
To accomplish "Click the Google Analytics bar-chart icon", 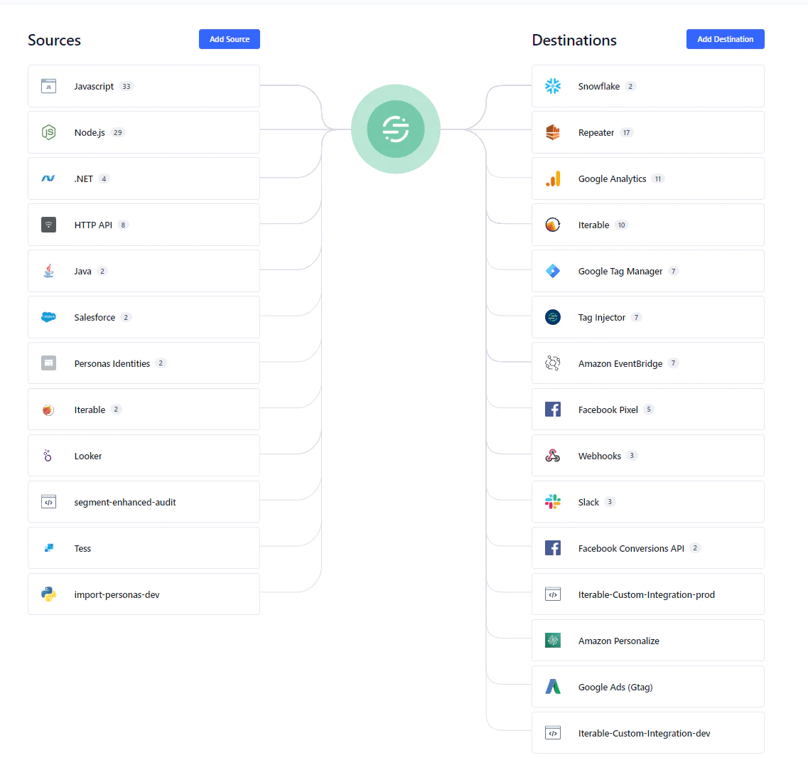I will tap(553, 179).
